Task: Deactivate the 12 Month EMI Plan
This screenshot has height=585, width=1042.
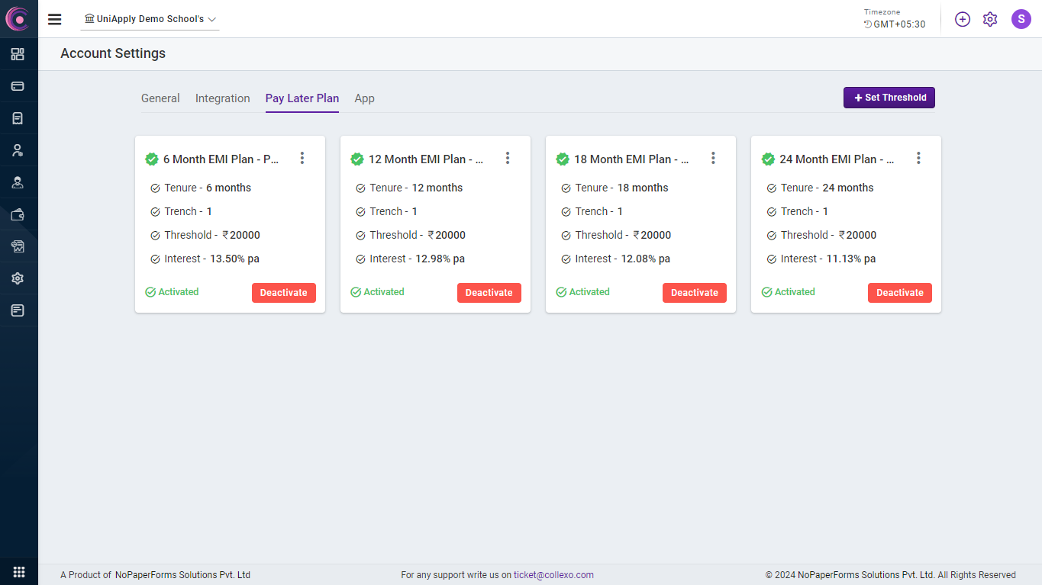Action: (489, 293)
